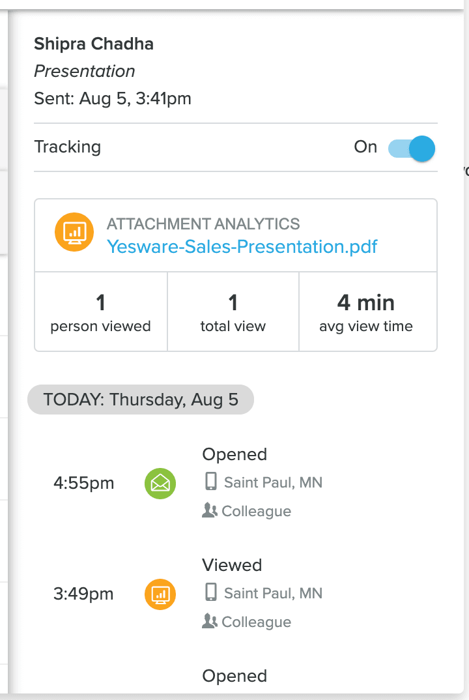Click the 4 min avg view time stat
Viewport: 469px width, 700px height.
pyautogui.click(x=366, y=312)
